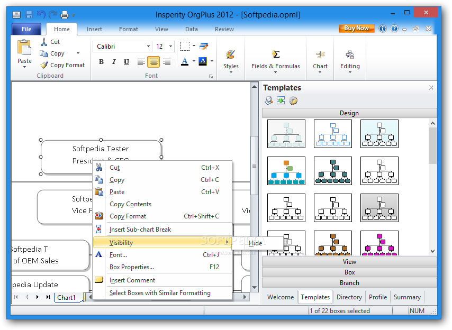Expand the View templates section
The width and height of the screenshot is (452, 330).
[349, 262]
